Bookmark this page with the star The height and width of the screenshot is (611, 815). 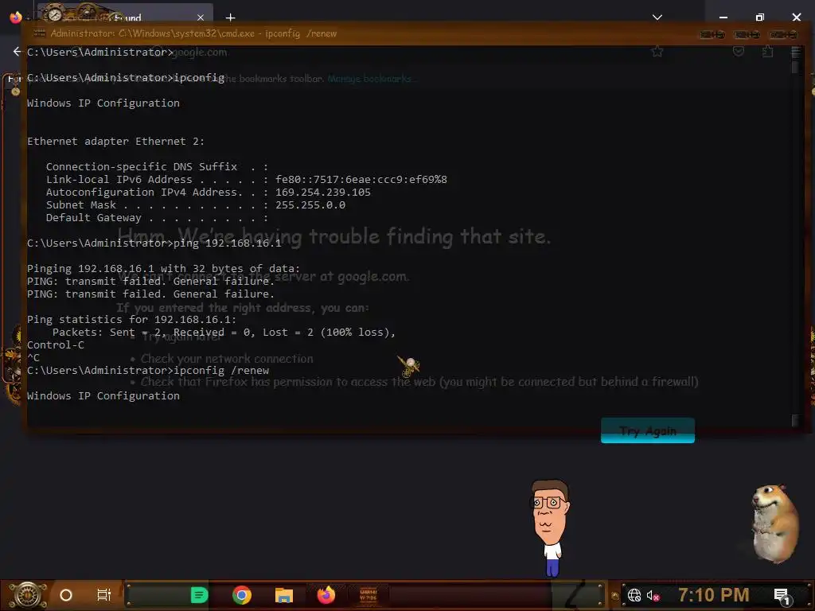[657, 51]
